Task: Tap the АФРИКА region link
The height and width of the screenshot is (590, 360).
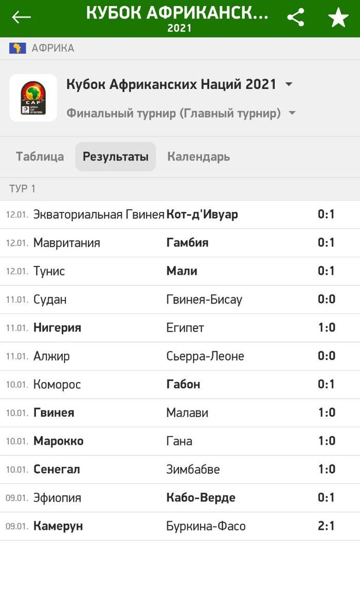Action: click(x=53, y=48)
